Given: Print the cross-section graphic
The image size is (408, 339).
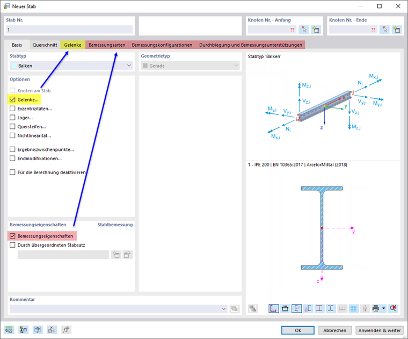Looking at the screenshot, I should coord(376,308).
